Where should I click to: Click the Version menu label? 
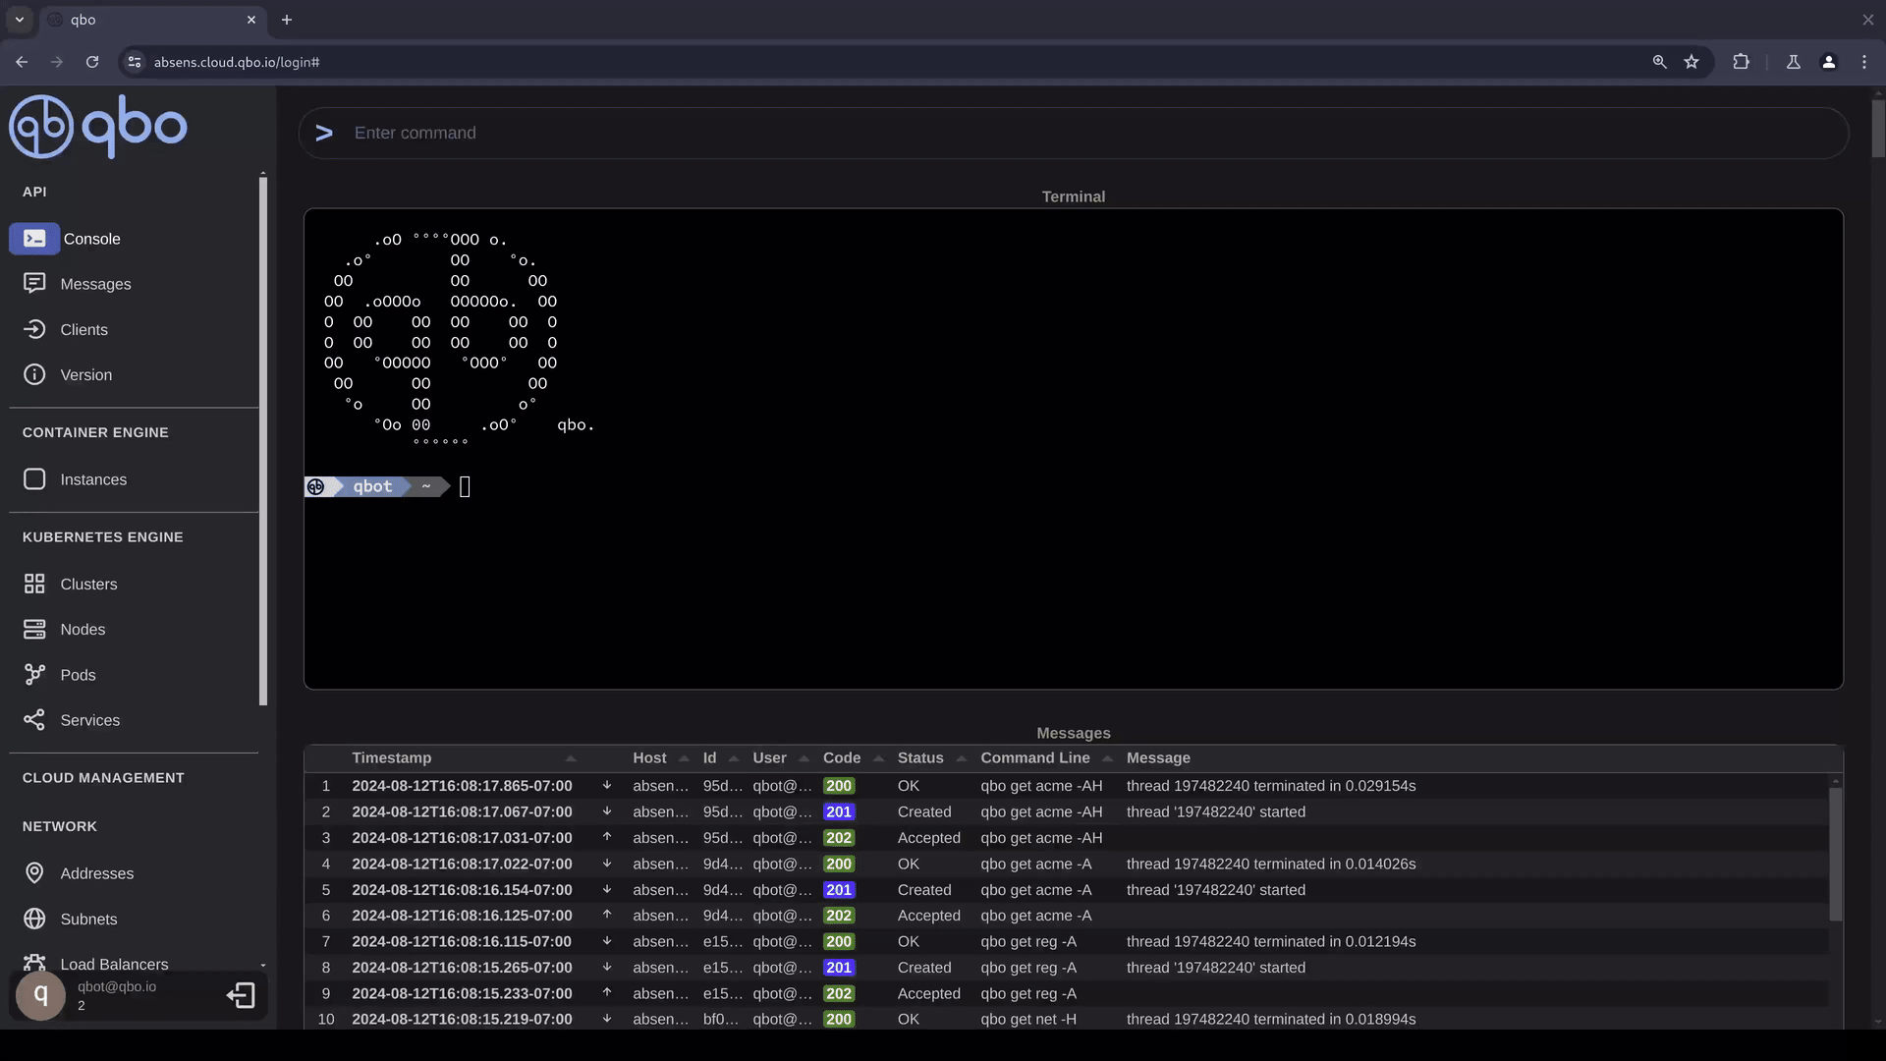click(x=86, y=374)
